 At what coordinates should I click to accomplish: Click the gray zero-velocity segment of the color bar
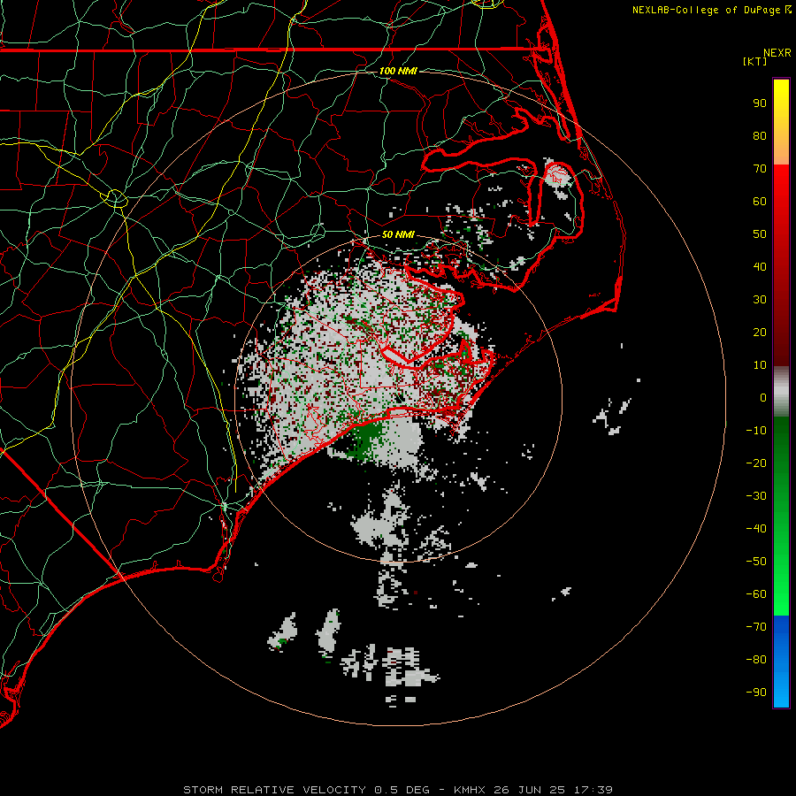pos(781,392)
